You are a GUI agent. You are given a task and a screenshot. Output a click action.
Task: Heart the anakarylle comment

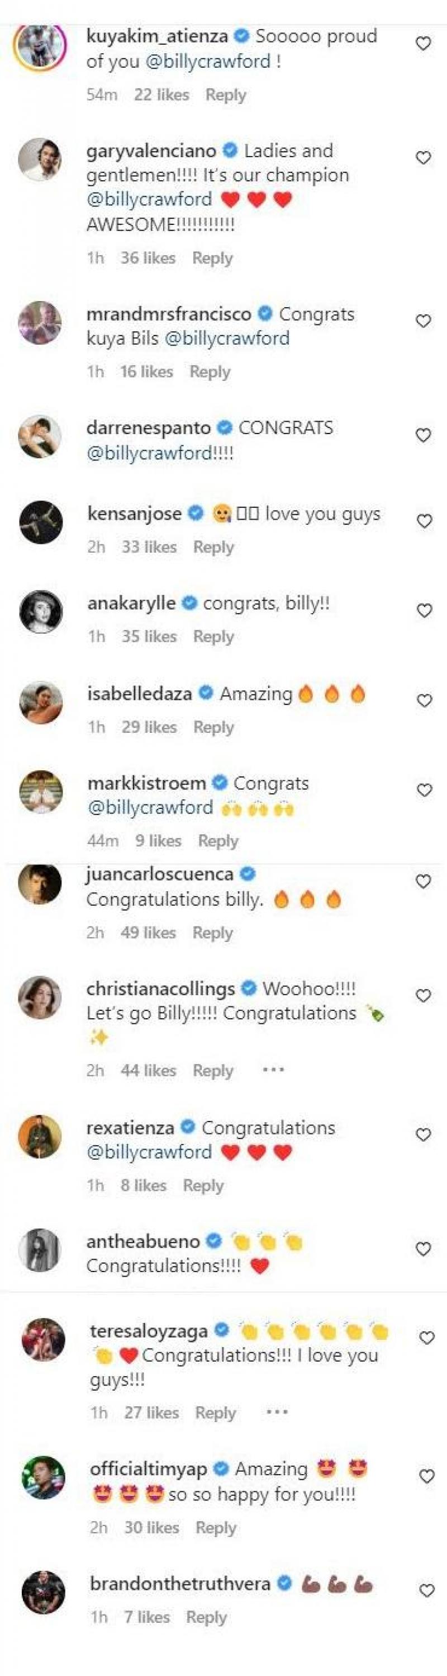click(x=424, y=610)
